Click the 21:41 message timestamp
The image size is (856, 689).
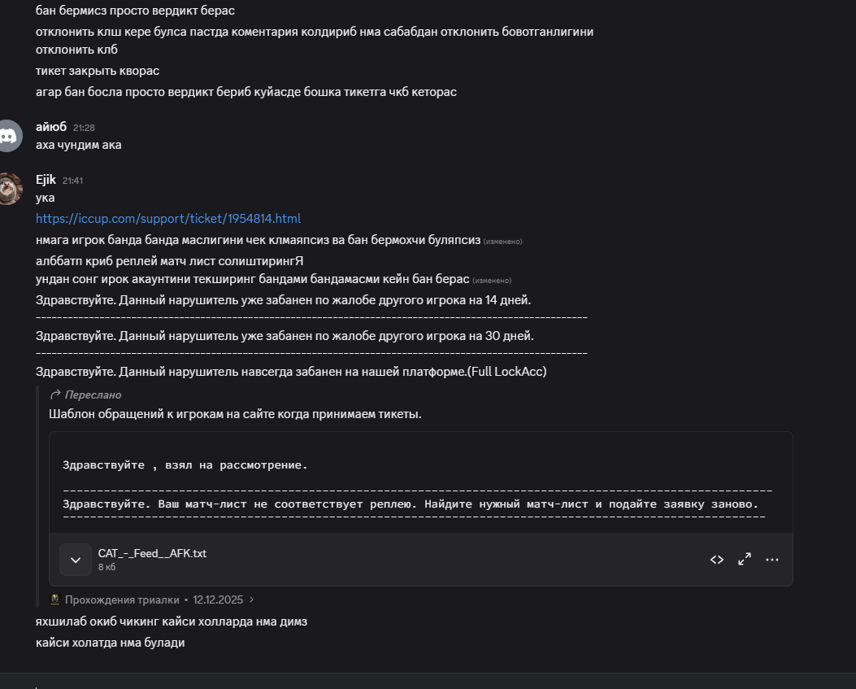click(x=72, y=181)
